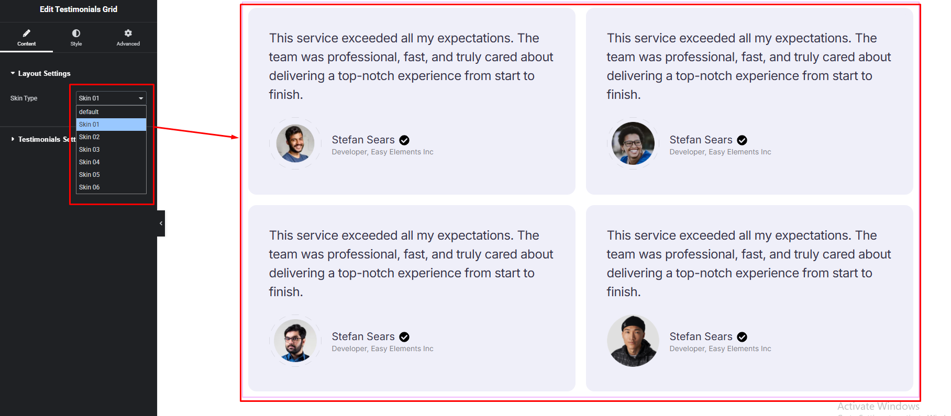Viewport: 951px width, 416px height.
Task: Click the panel collapse arrow handle
Action: (x=161, y=223)
